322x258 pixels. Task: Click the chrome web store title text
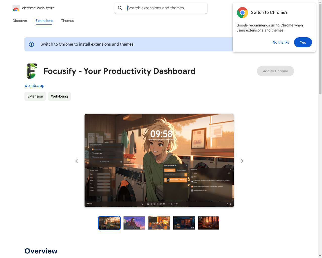pyautogui.click(x=38, y=8)
